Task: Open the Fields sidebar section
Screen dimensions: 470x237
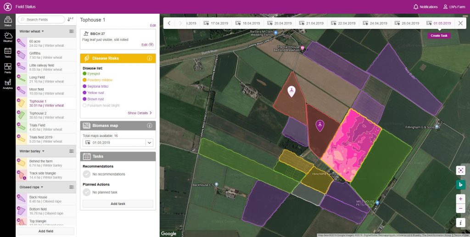Action: tap(8, 68)
